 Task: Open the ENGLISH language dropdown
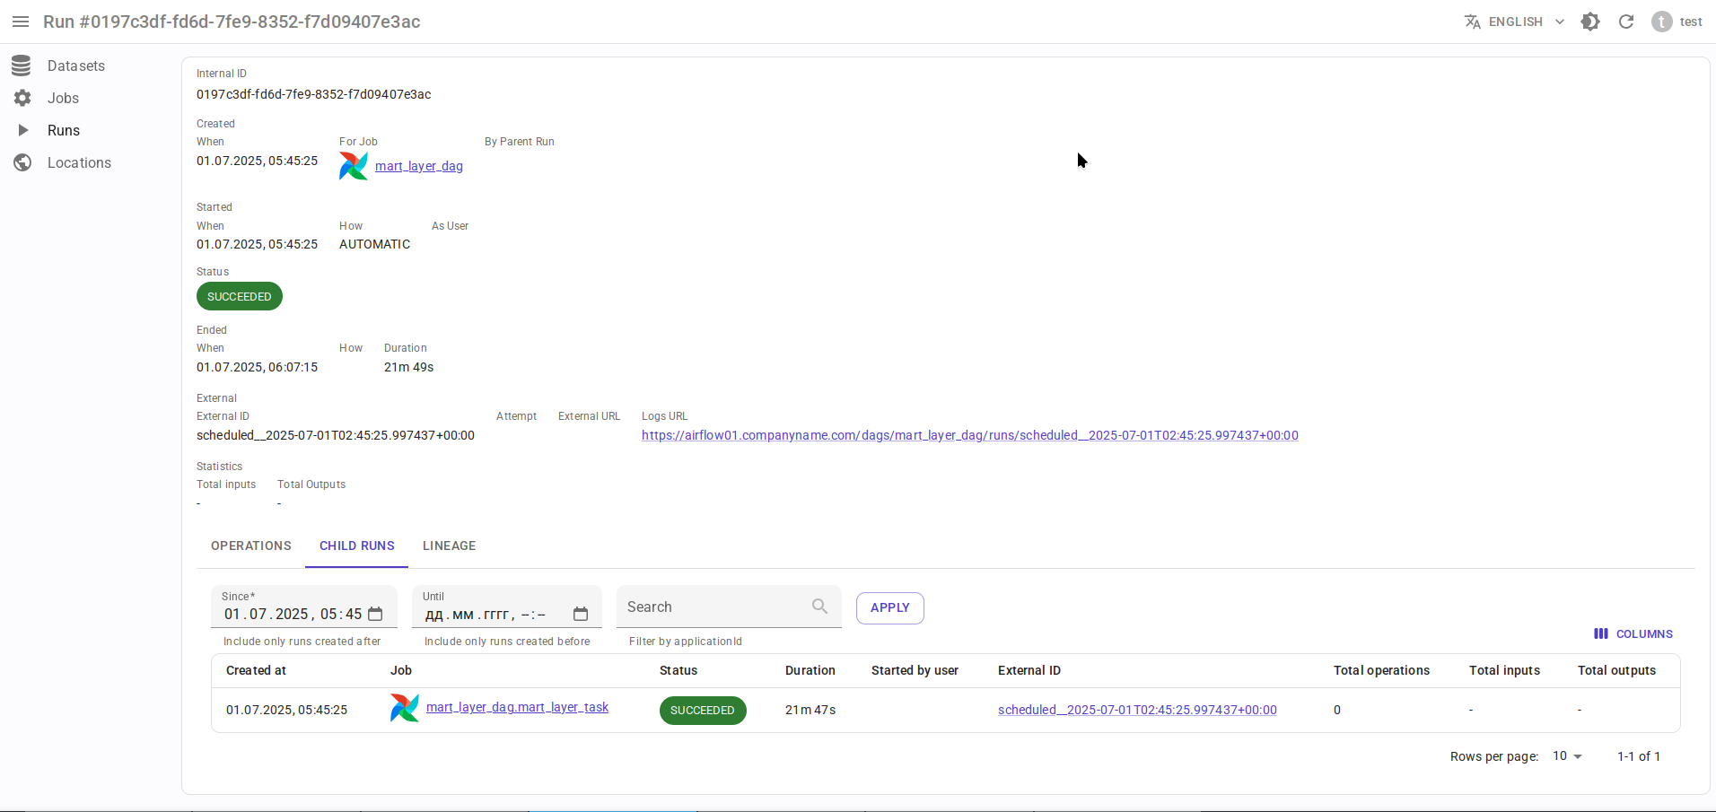pos(1515,22)
